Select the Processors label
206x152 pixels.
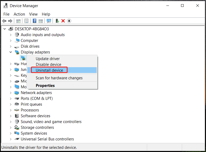pos(30,110)
